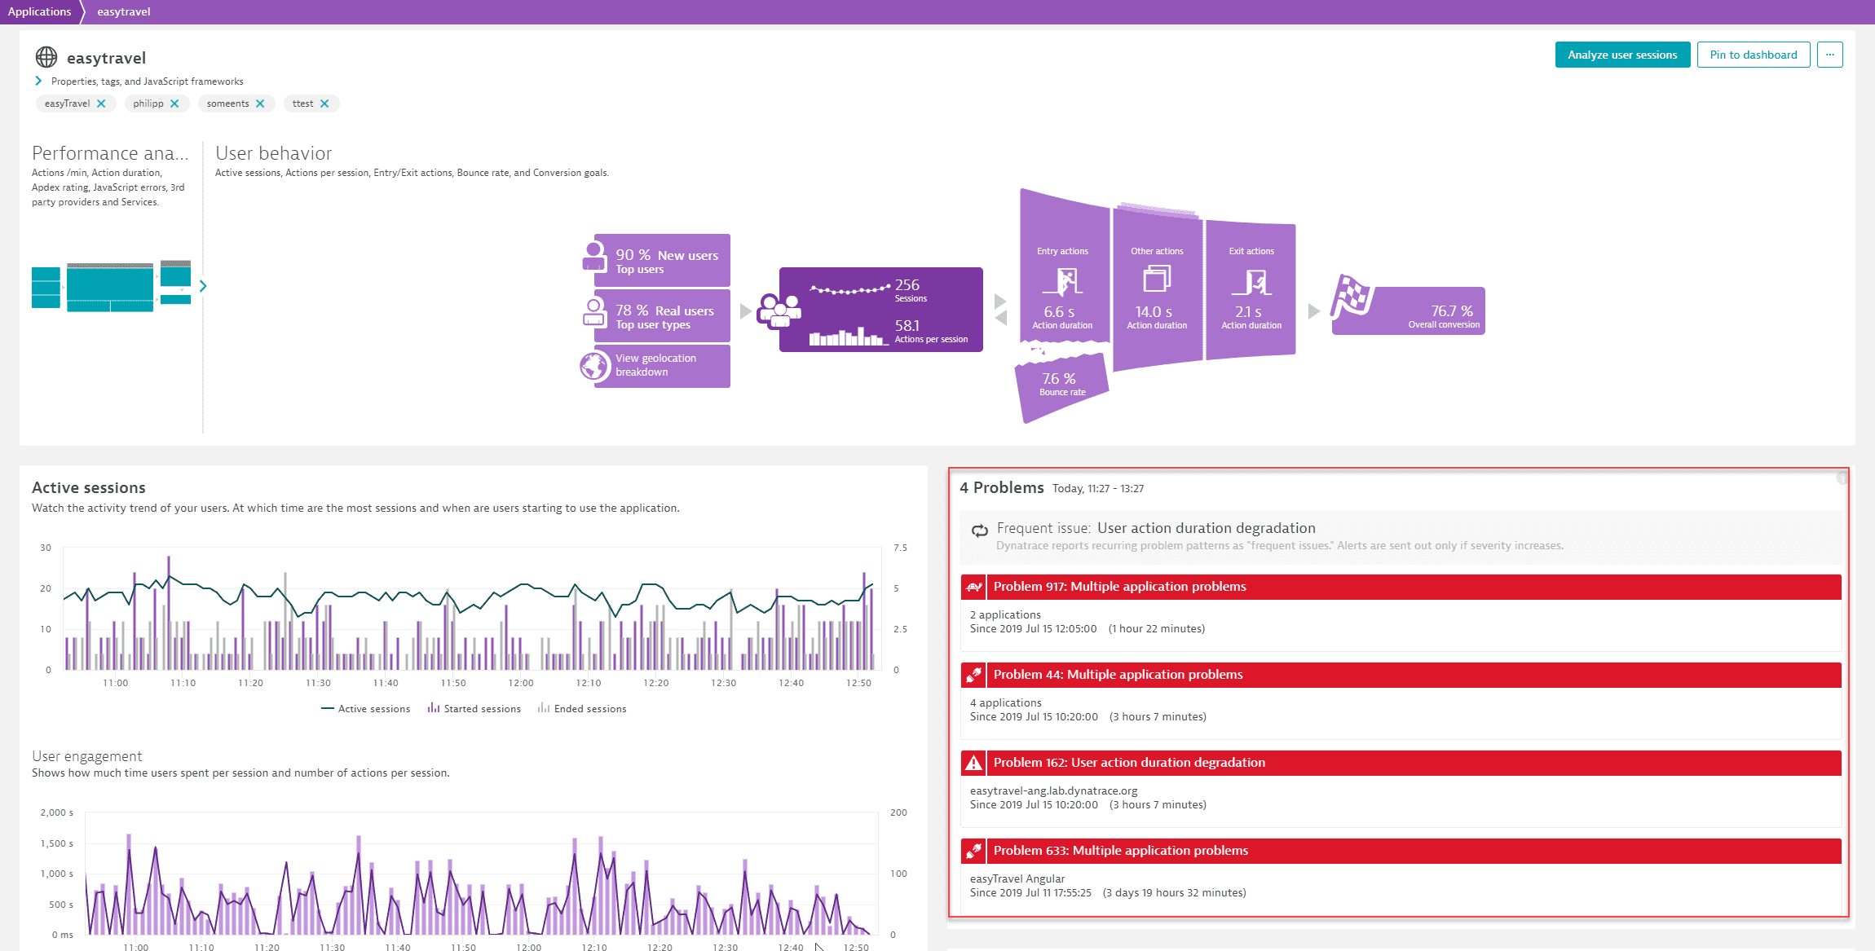Toggle Started sessions legend series
1875x951 pixels.
tap(474, 709)
